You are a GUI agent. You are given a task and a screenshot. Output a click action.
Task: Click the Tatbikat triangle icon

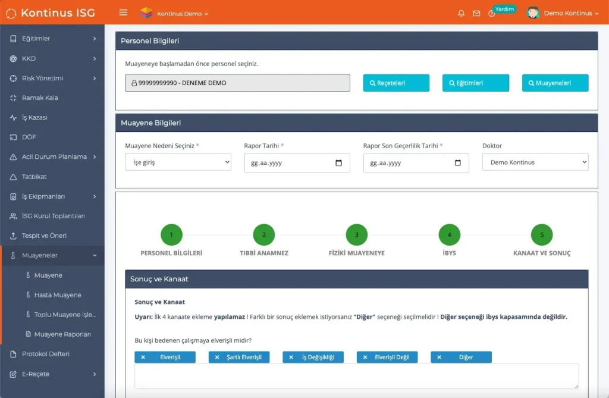13,177
